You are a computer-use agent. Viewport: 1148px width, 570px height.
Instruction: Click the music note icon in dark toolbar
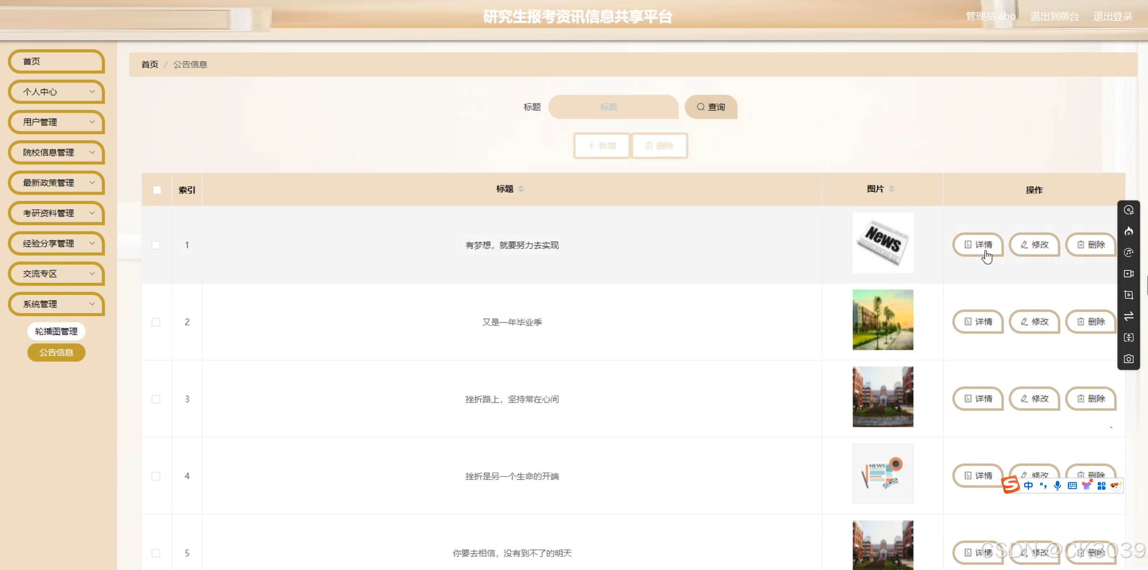coord(1129,252)
